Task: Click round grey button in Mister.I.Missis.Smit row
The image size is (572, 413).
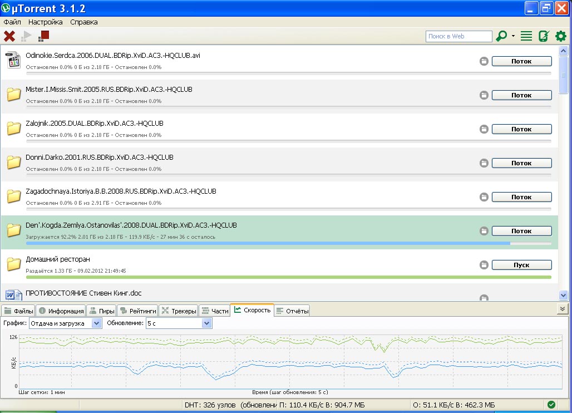Action: coord(484,95)
